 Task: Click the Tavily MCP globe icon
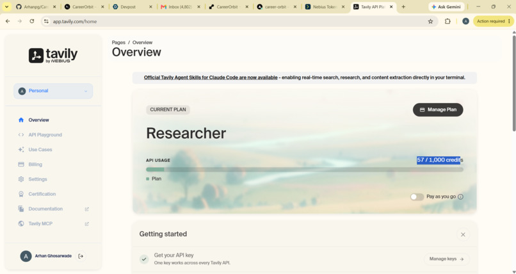click(21, 223)
